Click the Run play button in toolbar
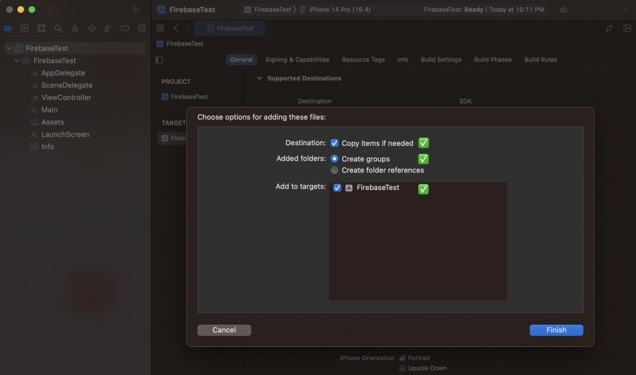Screen dimensions: 636x375 (136, 9)
